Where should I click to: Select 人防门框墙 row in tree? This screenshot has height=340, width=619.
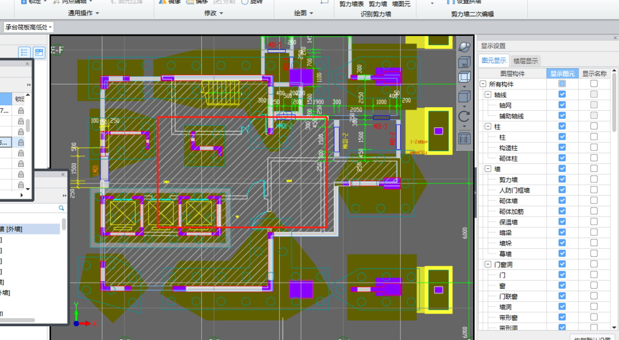(x=514, y=190)
